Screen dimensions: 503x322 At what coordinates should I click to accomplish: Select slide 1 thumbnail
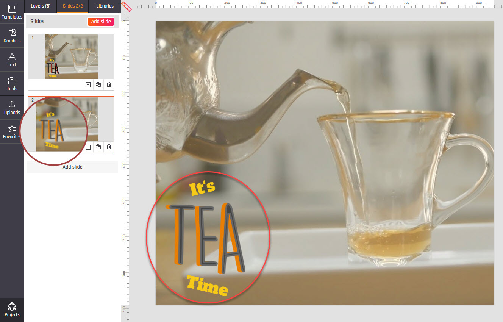click(71, 57)
